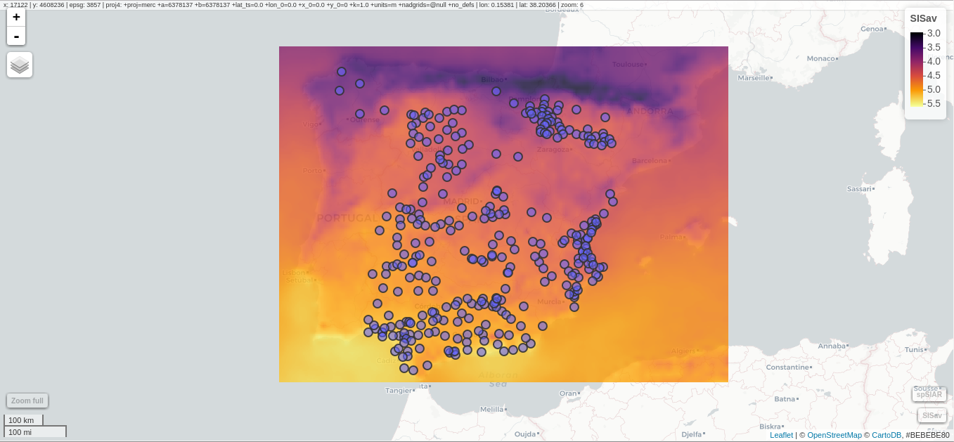Open the OpenStreetMap attribution link
This screenshot has width=954, height=442.
836,434
